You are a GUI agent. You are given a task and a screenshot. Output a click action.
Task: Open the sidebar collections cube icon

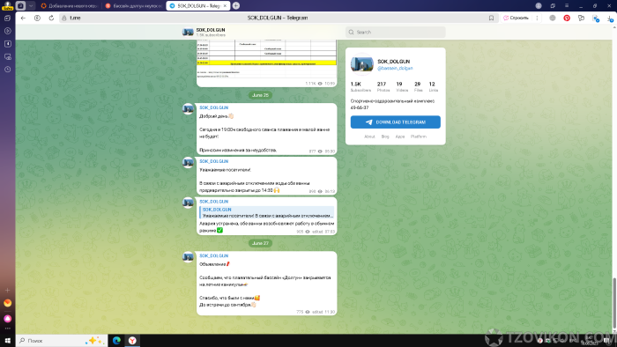point(7,18)
